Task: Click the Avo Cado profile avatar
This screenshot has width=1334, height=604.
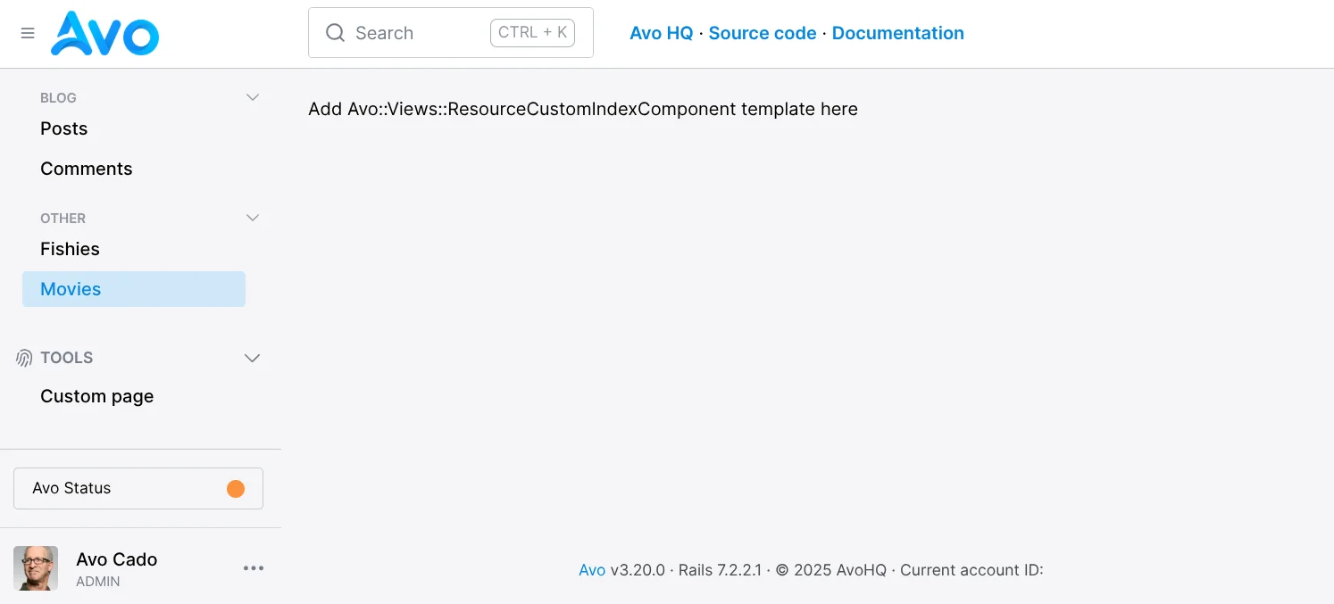Action: [36, 568]
